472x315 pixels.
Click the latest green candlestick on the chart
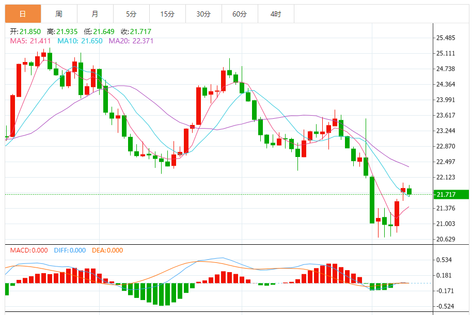coord(409,191)
